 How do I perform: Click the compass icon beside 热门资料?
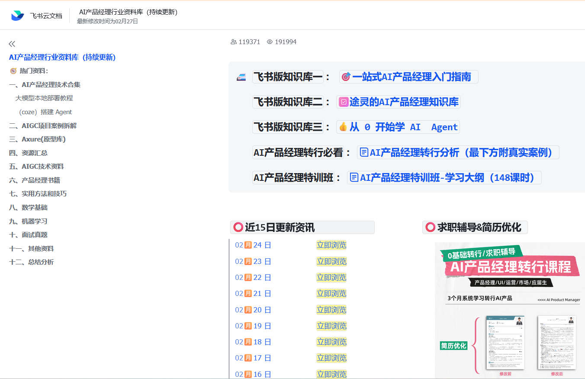point(13,71)
